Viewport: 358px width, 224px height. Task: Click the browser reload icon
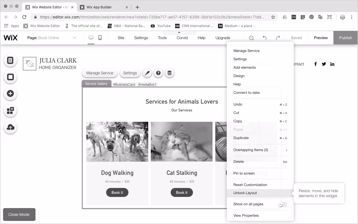pyautogui.click(x=24, y=17)
